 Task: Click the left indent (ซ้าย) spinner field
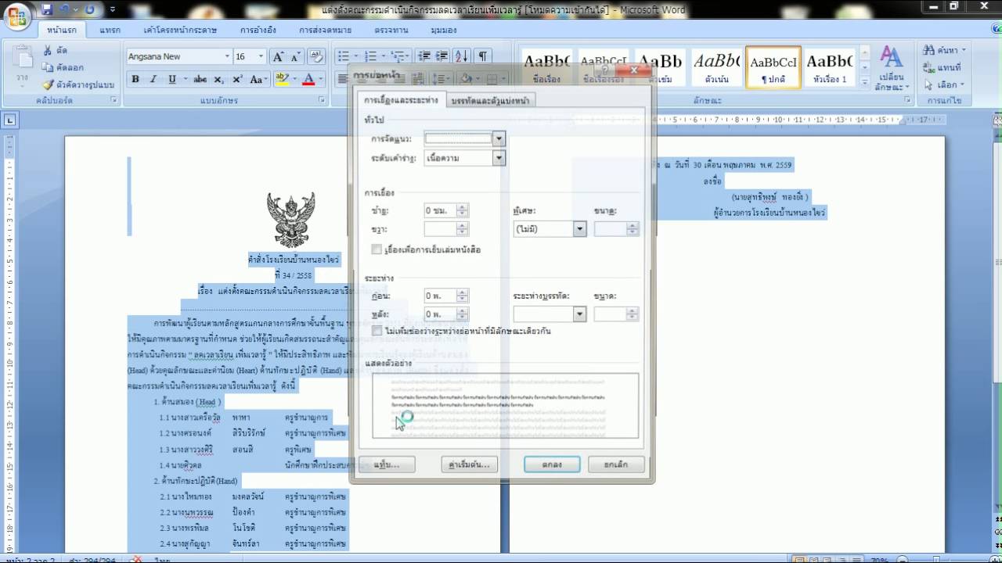[446, 210]
